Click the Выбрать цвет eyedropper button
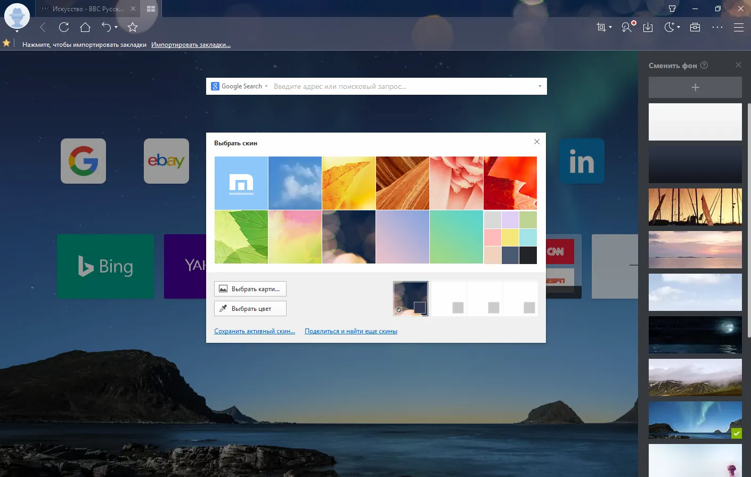 click(x=250, y=309)
